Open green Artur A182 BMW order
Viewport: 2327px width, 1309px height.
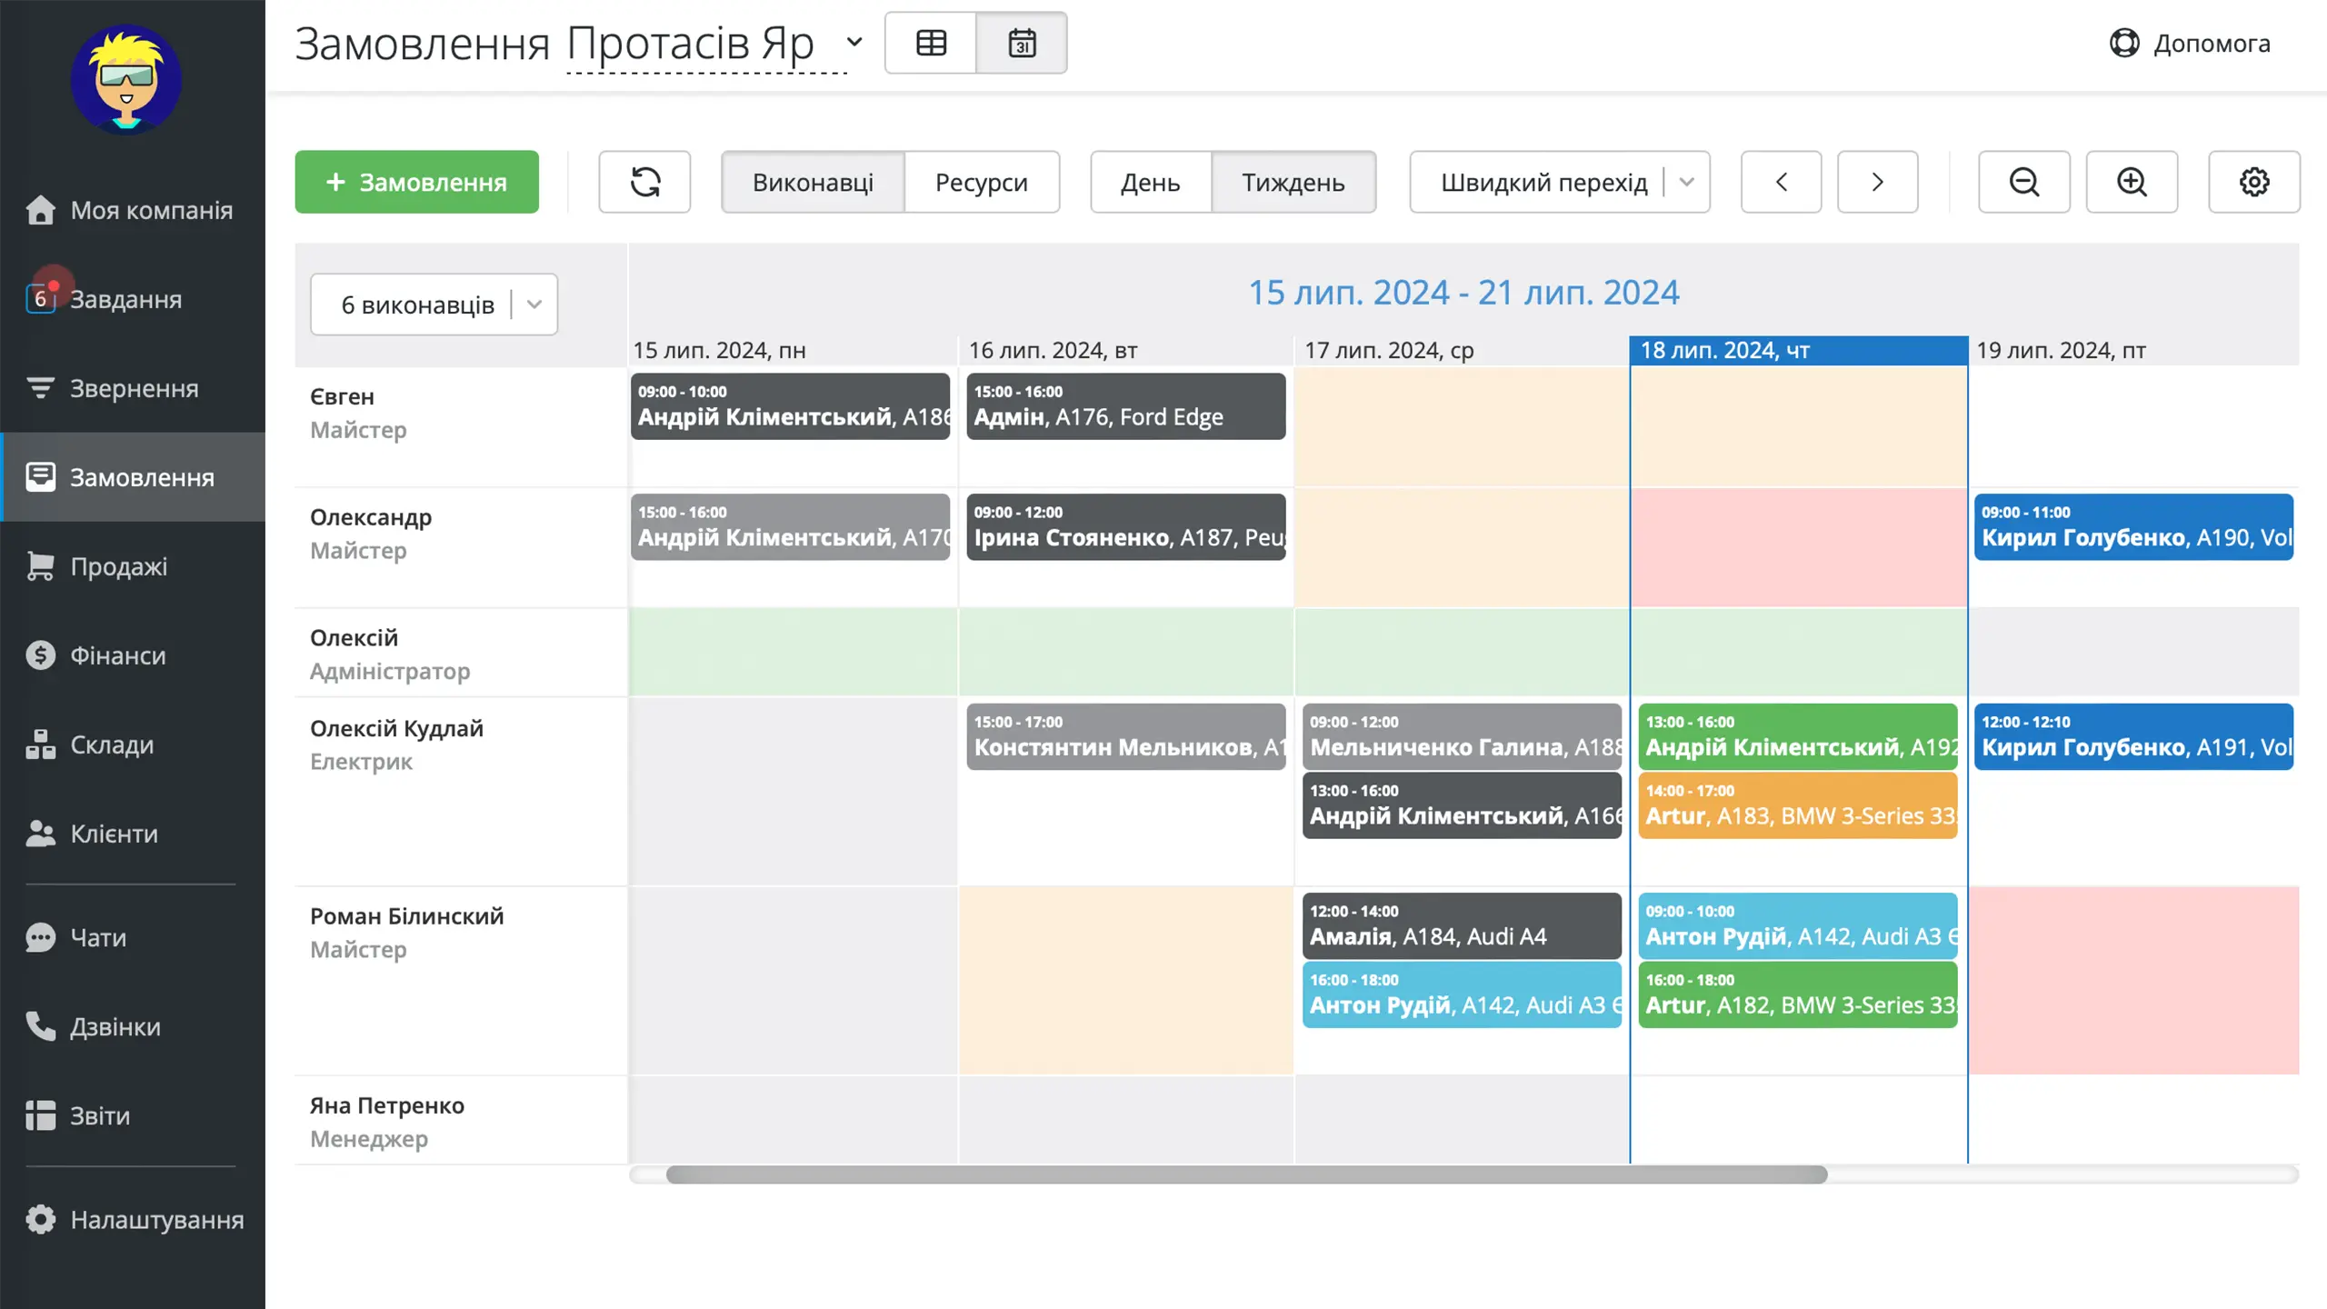coord(1798,994)
